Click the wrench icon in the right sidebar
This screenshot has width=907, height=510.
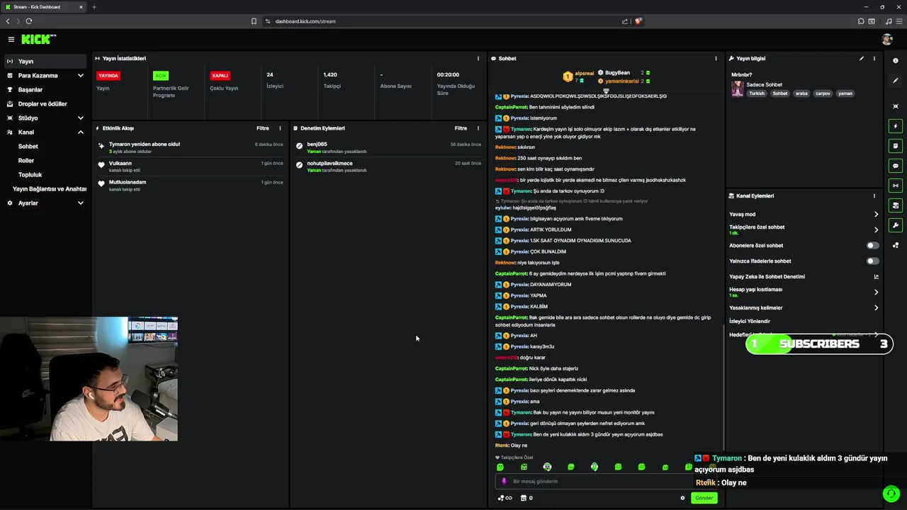pos(896,225)
